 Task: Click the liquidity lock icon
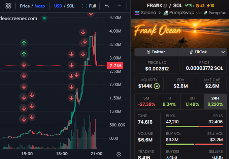[157, 86]
